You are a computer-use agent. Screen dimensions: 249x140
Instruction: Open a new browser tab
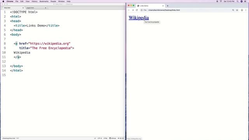pos(168,6)
